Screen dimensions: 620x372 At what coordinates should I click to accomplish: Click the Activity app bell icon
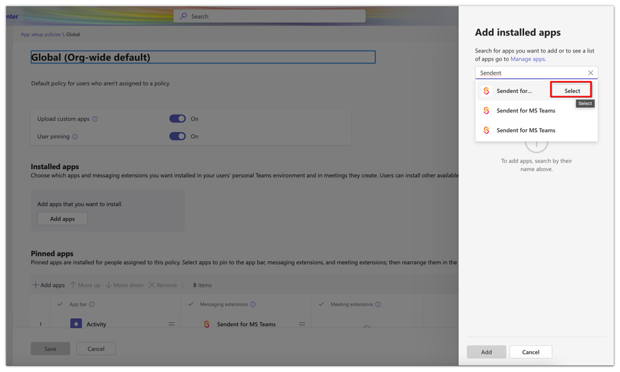click(x=76, y=323)
